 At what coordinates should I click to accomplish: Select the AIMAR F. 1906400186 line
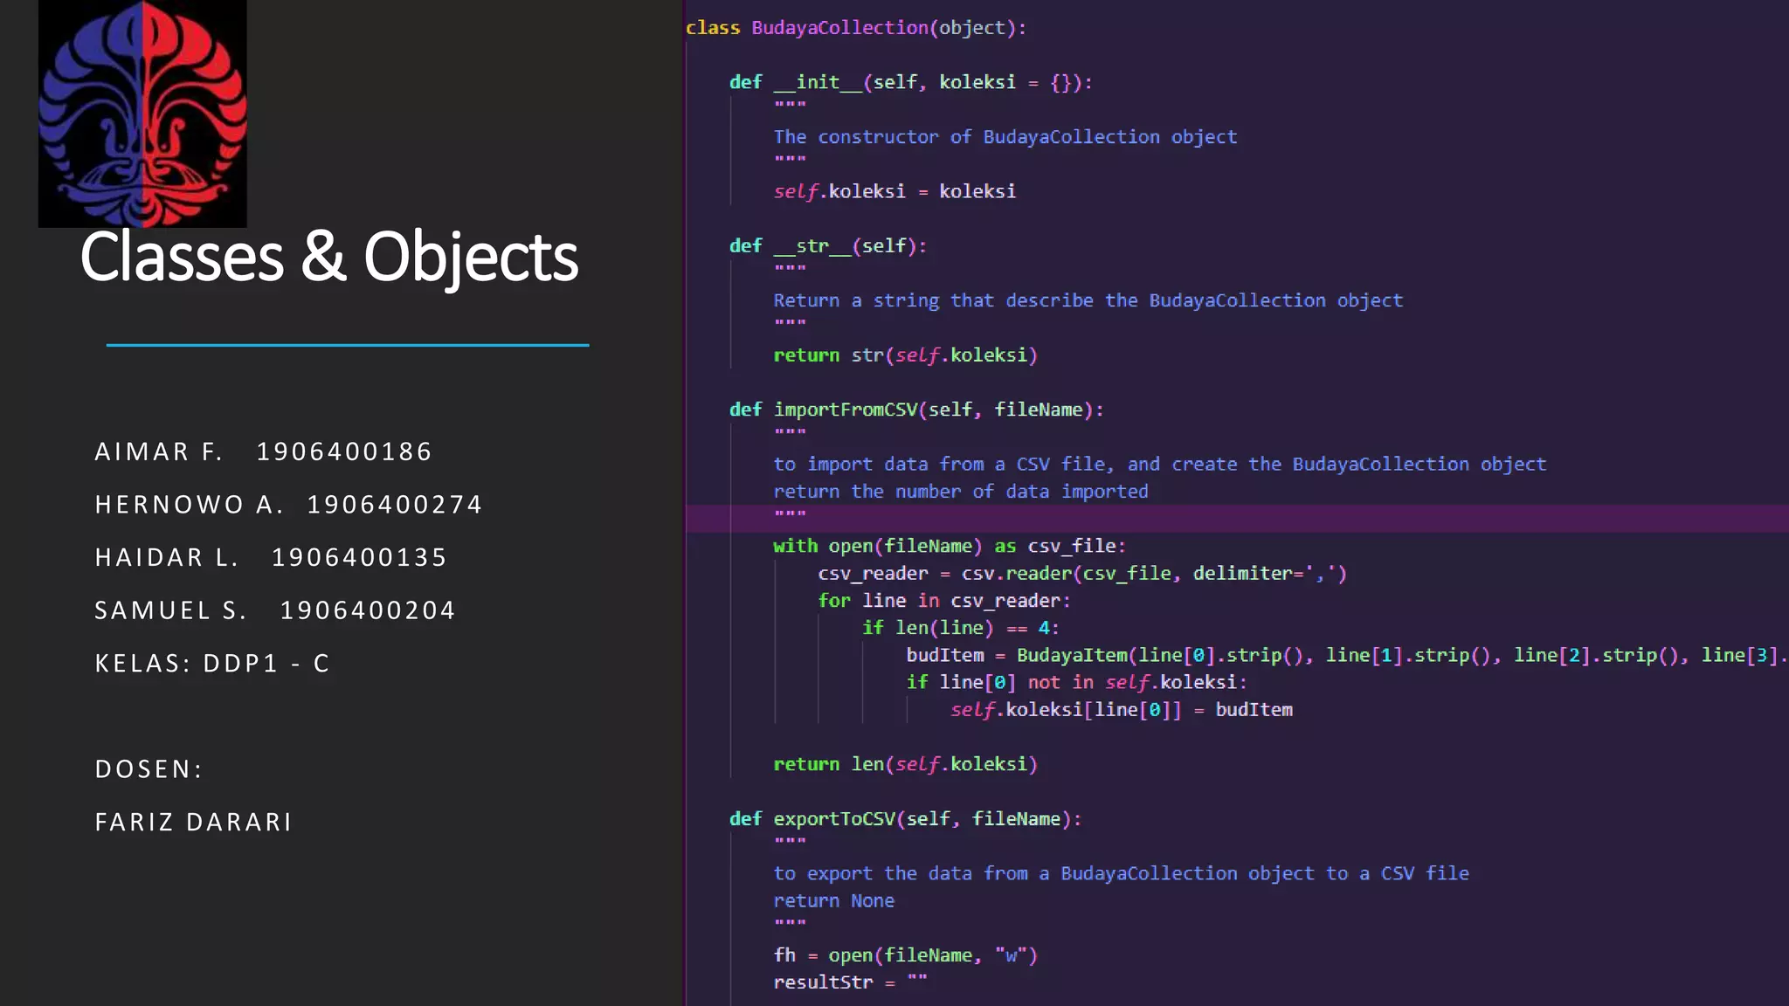(263, 451)
